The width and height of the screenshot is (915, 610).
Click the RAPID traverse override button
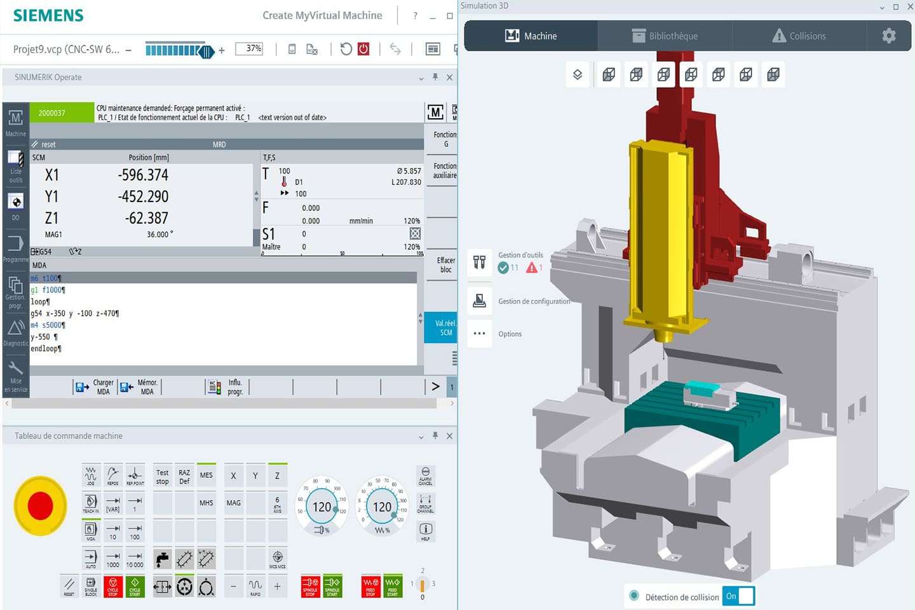tap(255, 586)
